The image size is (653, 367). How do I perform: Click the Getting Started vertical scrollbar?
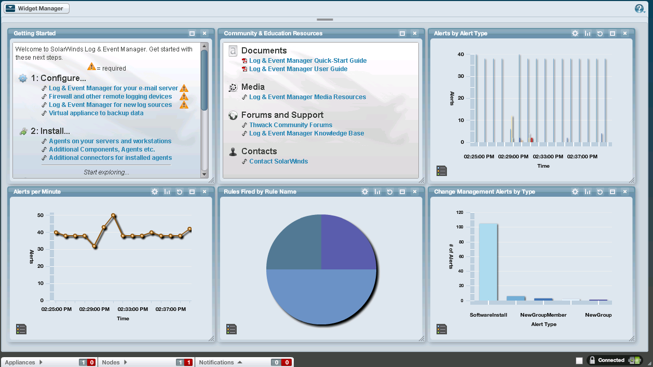point(205,79)
